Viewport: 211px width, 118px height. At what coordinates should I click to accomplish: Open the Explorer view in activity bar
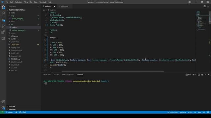pyautogui.click(x=3, y=7)
